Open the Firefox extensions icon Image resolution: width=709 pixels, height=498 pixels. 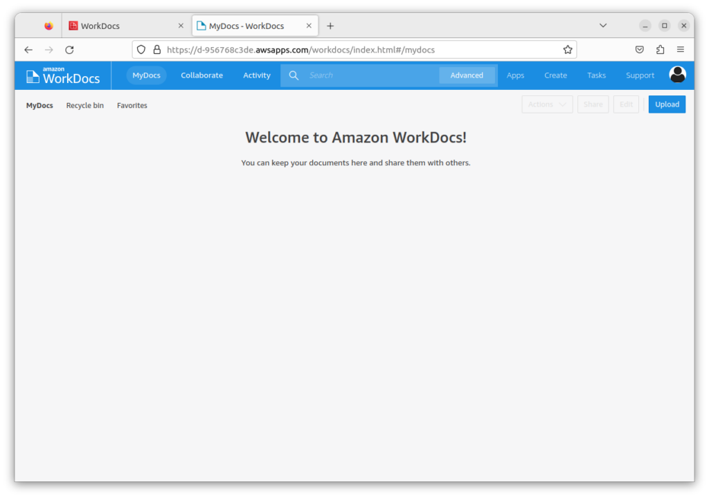[660, 50]
